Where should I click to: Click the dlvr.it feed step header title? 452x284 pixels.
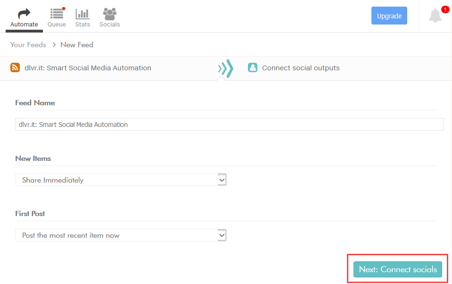(88, 68)
